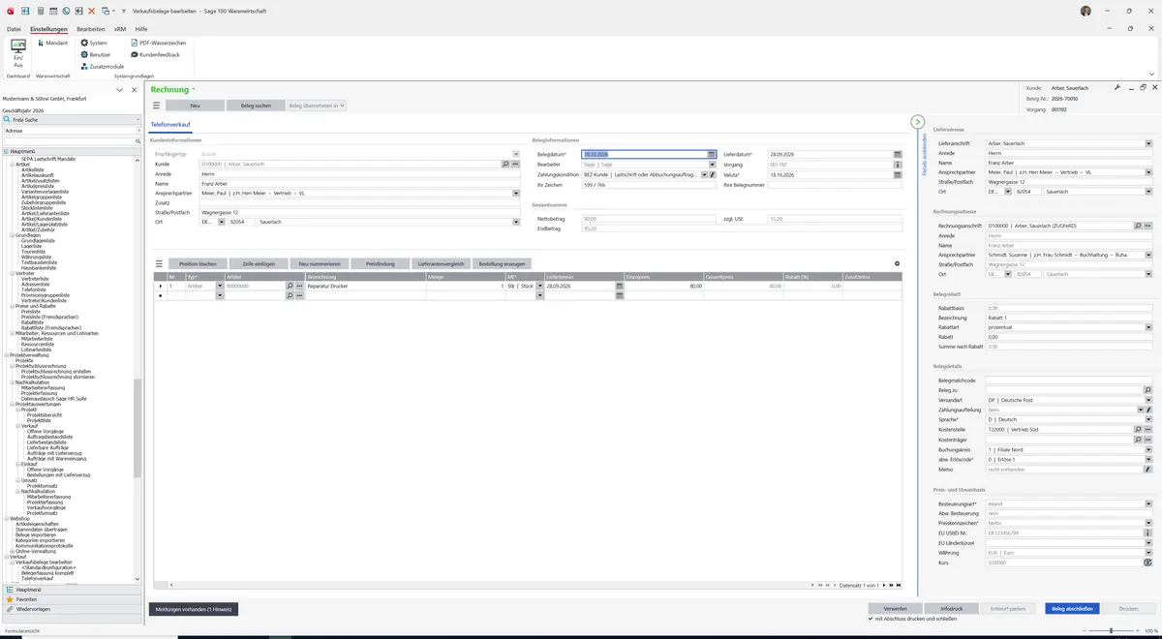Search customer with Kunde magnifier icon
Viewport: 1162px width, 639px height.
click(x=505, y=164)
